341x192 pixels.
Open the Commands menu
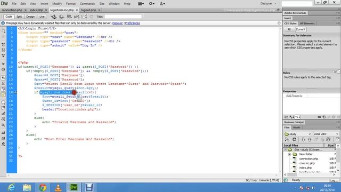87,4
